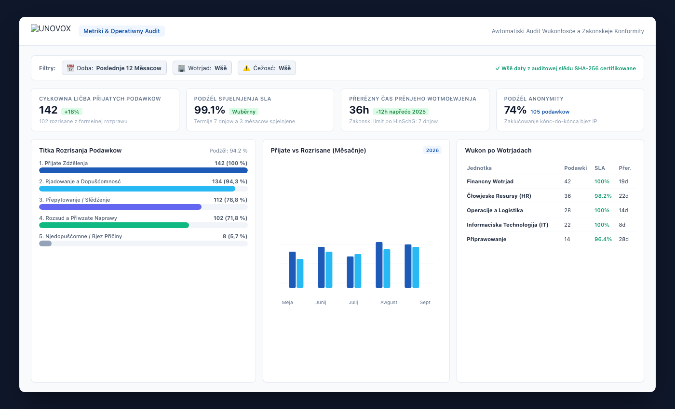675x409 pixels.
Task: Select the Metriki & Operatiwny Audit tab
Action: pyautogui.click(x=121, y=31)
